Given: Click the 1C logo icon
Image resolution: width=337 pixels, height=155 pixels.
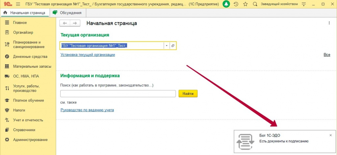Looking at the screenshot, I should click(8, 4).
